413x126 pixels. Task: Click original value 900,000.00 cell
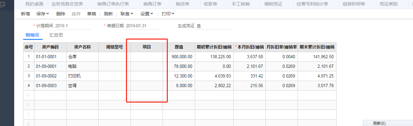click(179, 57)
